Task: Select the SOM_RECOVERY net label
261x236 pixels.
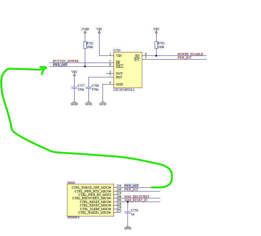Action: [137, 197]
